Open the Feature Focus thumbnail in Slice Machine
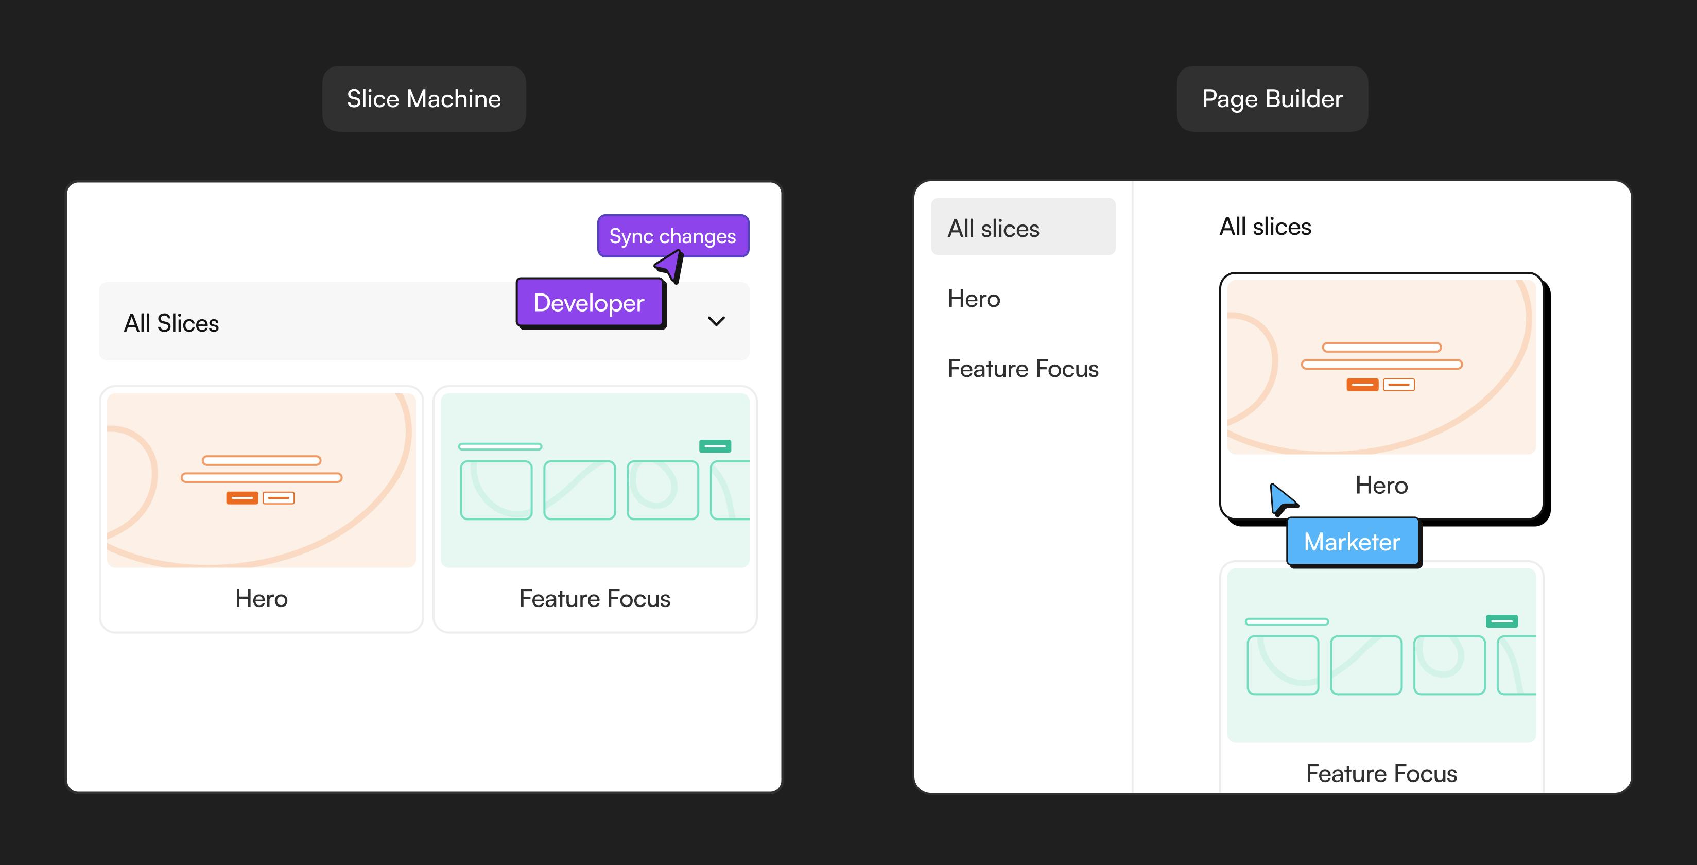 pos(594,479)
